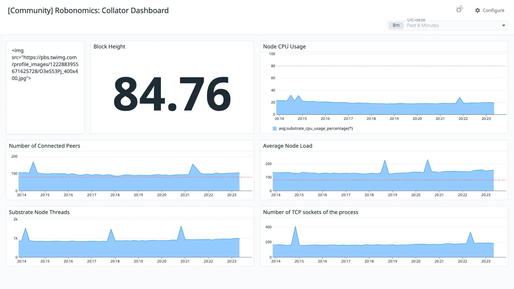Click the 20:18 axis label in Node CPU Usage

coord(371,119)
